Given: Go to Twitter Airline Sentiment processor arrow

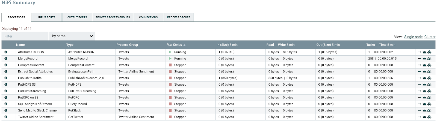Looking at the screenshot, I should [420, 117].
